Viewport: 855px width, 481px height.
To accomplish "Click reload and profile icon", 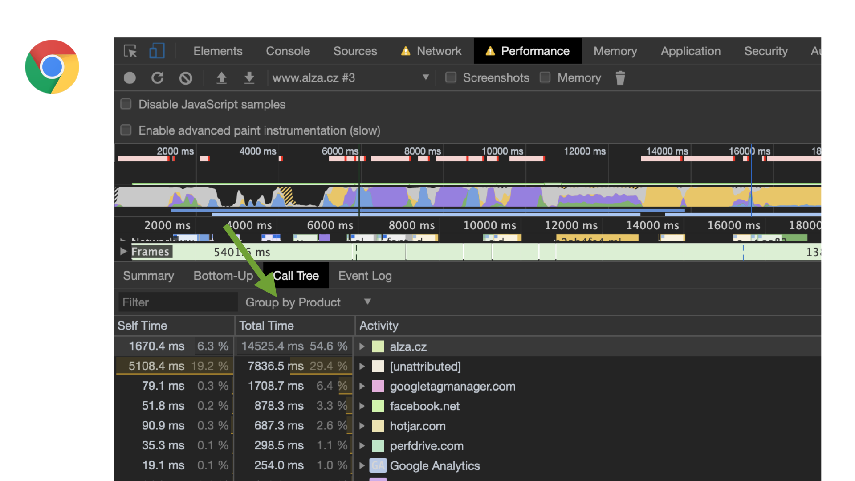I will (x=158, y=78).
